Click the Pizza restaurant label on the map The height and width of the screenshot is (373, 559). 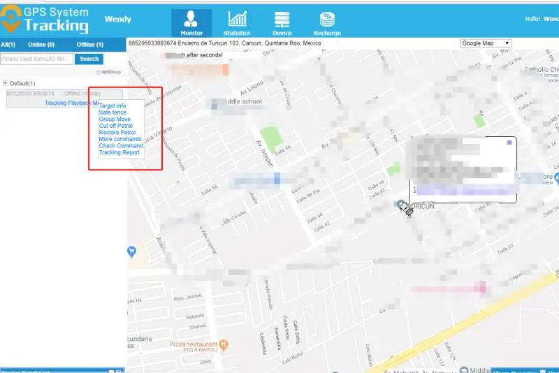pyautogui.click(x=194, y=344)
